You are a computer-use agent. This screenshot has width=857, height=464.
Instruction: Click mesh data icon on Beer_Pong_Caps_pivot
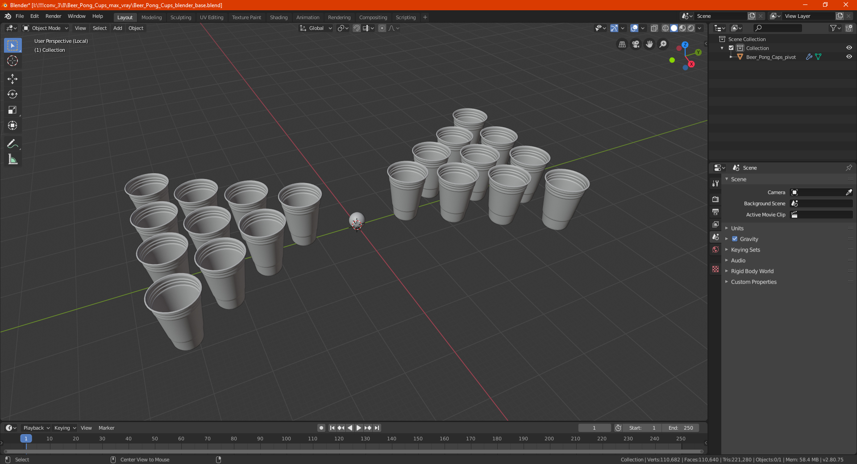818,57
